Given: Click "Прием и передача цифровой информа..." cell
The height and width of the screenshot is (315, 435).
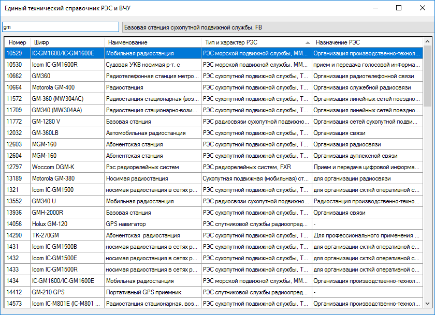Looking at the screenshot, I should (368, 167).
